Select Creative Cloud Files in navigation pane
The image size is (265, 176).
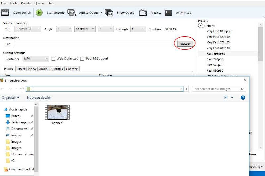coord(19,169)
